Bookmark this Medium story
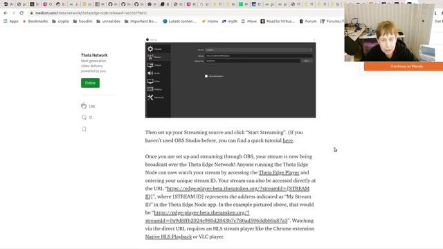The image size is (443, 249). click(x=84, y=129)
